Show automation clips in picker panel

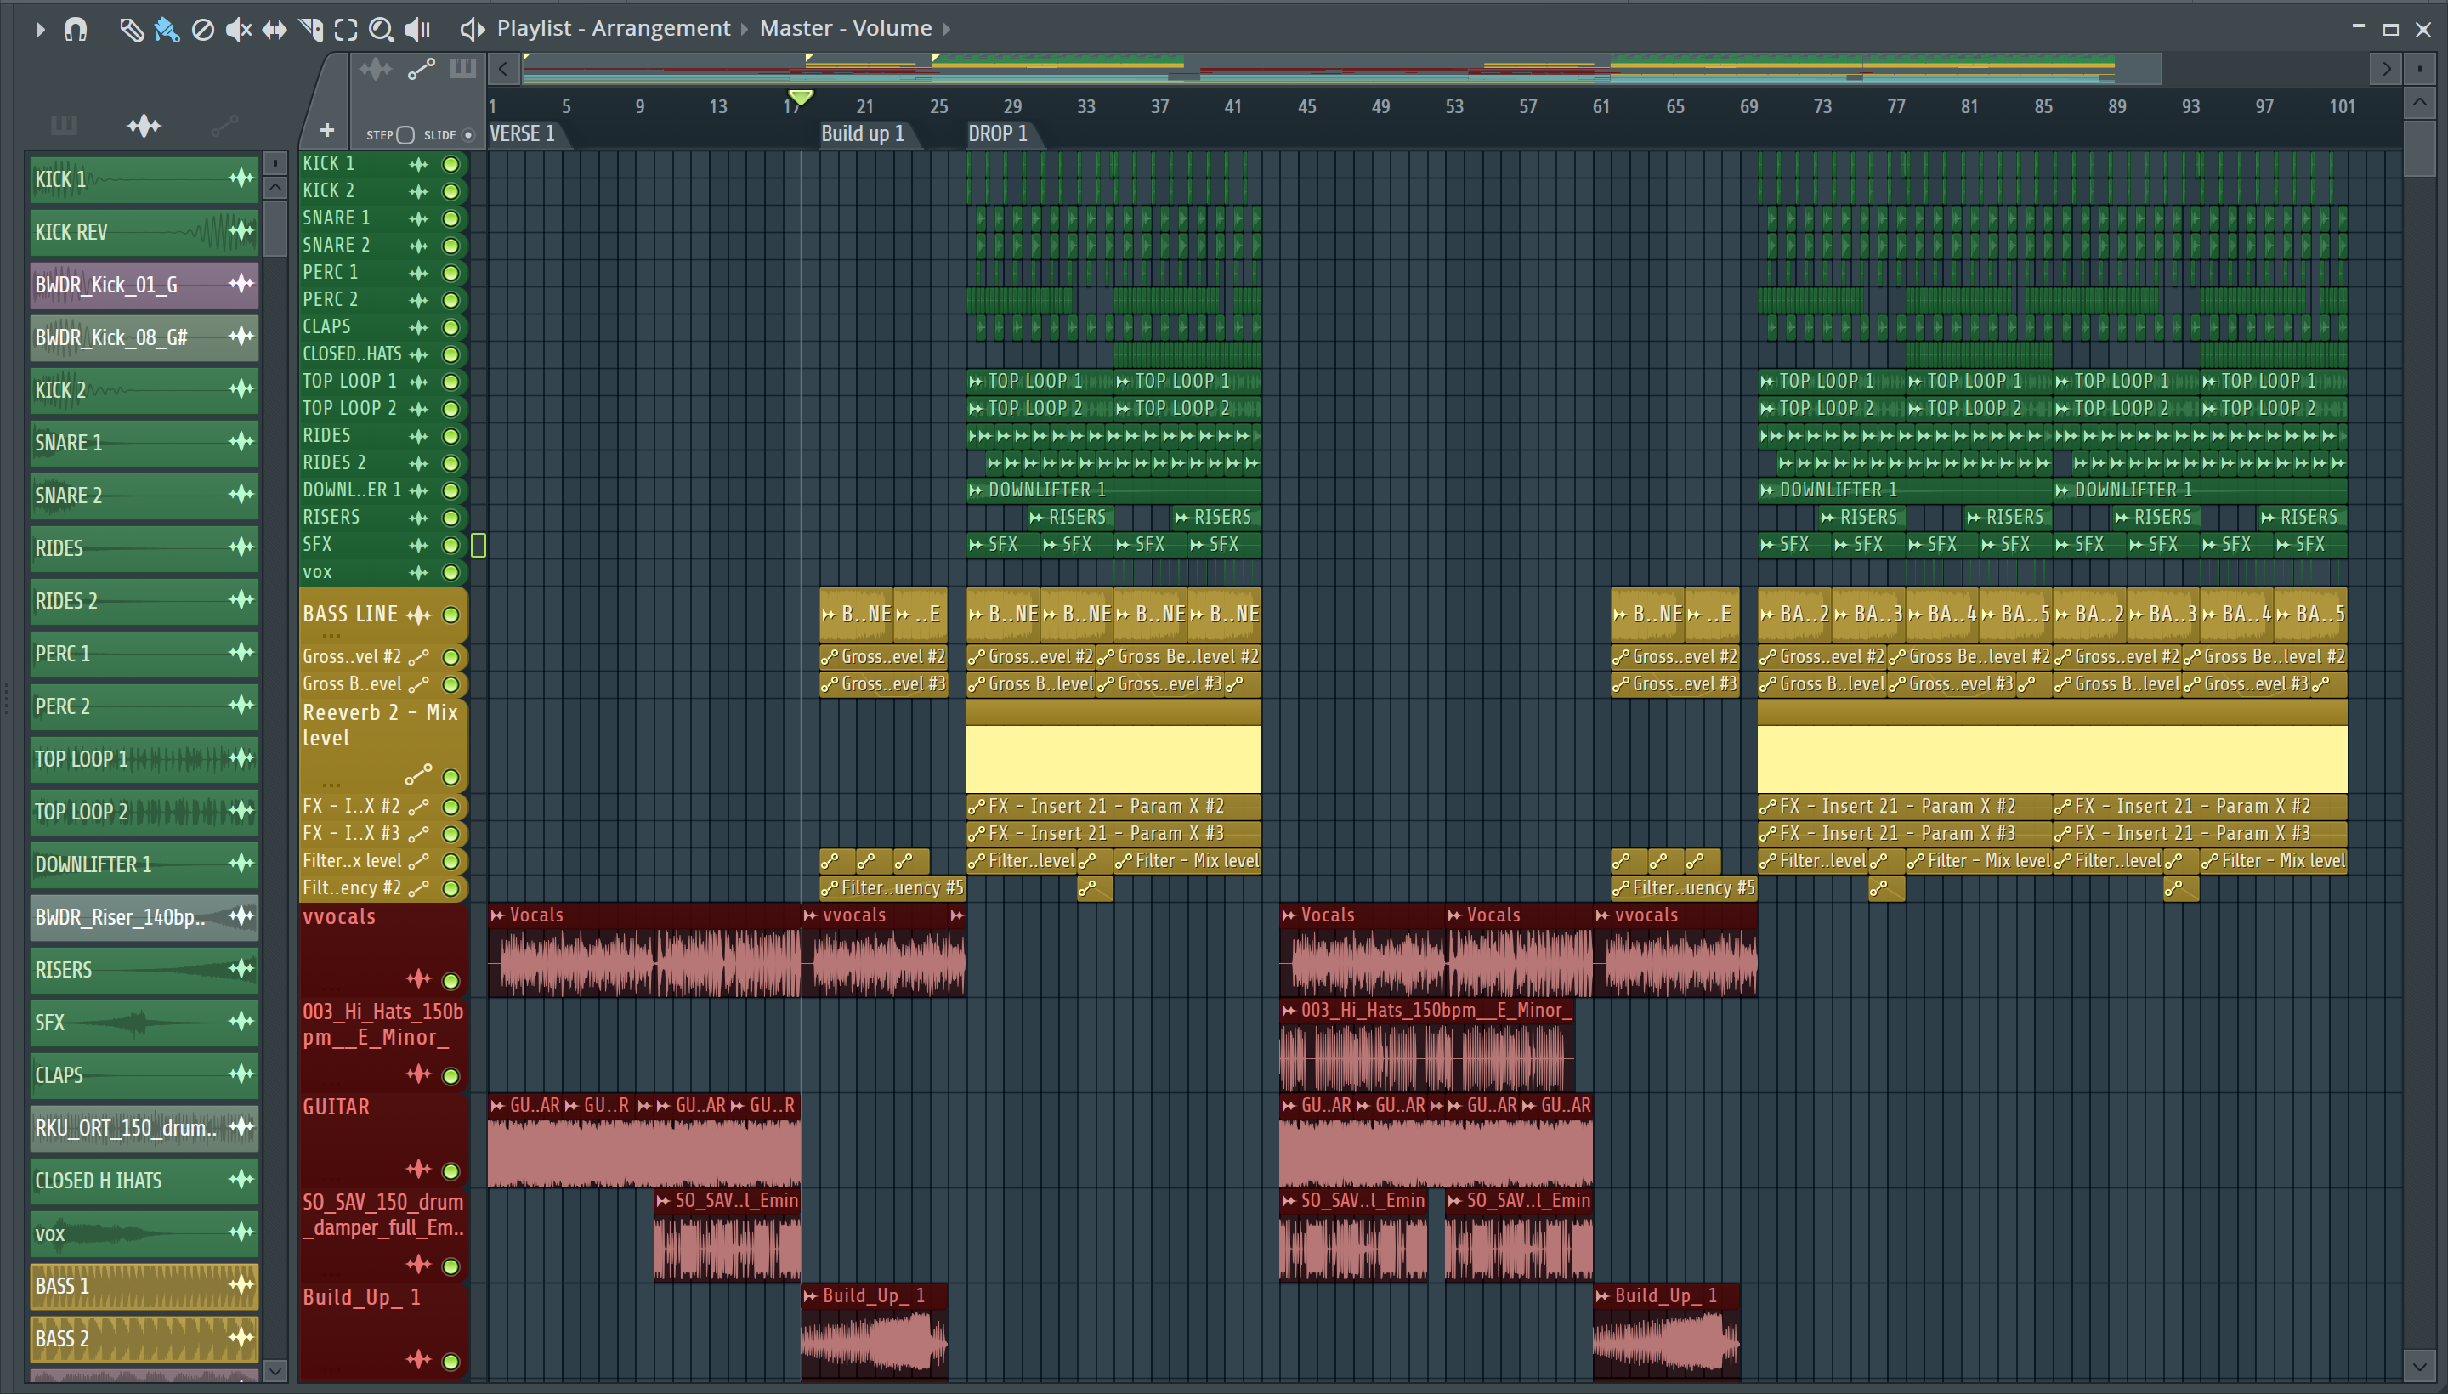click(225, 126)
